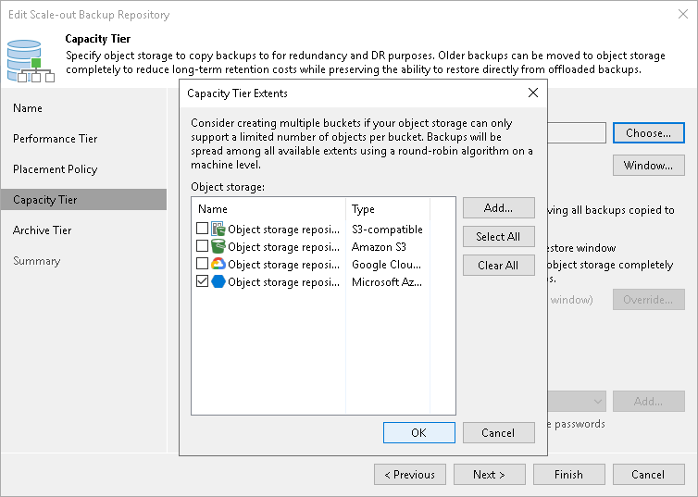This screenshot has height=497, width=698.
Task: Select Capacity Tier step
Action: click(x=83, y=199)
